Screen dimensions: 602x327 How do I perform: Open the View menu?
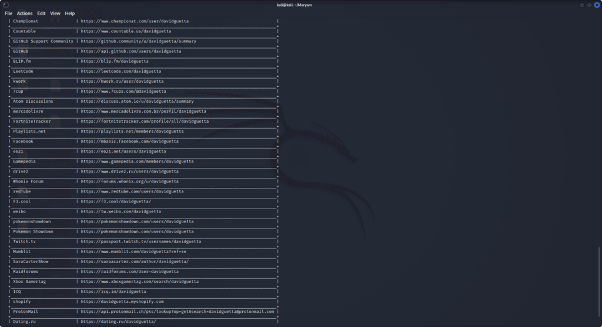[55, 13]
